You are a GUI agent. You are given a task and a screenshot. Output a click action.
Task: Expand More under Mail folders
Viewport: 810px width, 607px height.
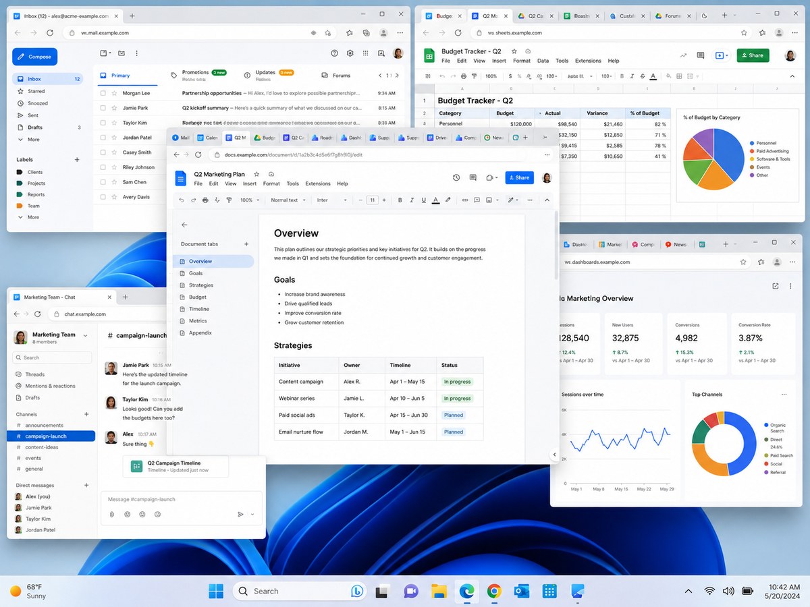29,140
